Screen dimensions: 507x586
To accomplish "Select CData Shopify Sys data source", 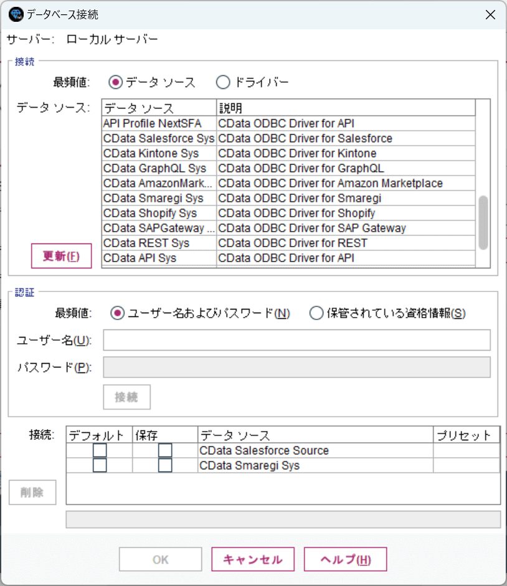I will pos(159,213).
